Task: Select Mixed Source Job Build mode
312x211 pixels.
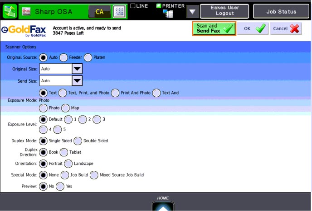Action: (x=94, y=175)
